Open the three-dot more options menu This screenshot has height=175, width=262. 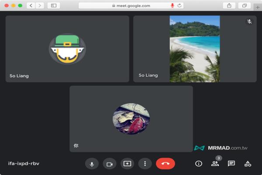(x=145, y=164)
